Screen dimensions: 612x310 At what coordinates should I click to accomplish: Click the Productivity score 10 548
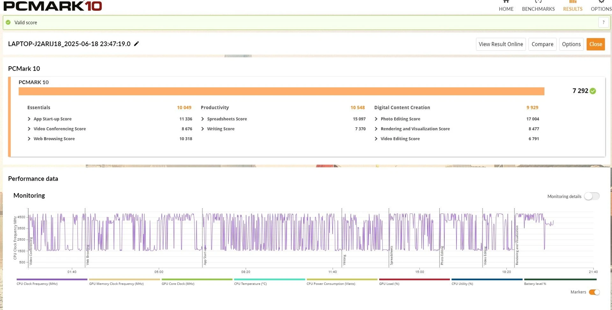click(358, 108)
